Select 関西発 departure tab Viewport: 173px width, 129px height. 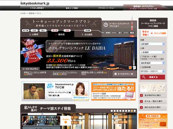pyautogui.click(x=61, y=34)
